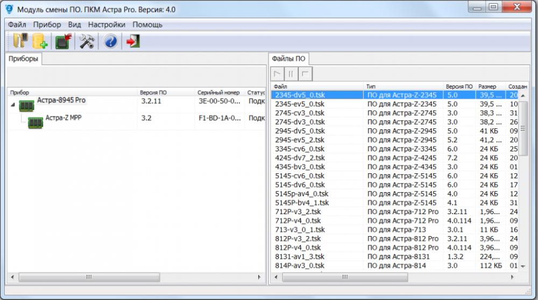Switch to the Файлы ПО tab

click(x=288, y=58)
